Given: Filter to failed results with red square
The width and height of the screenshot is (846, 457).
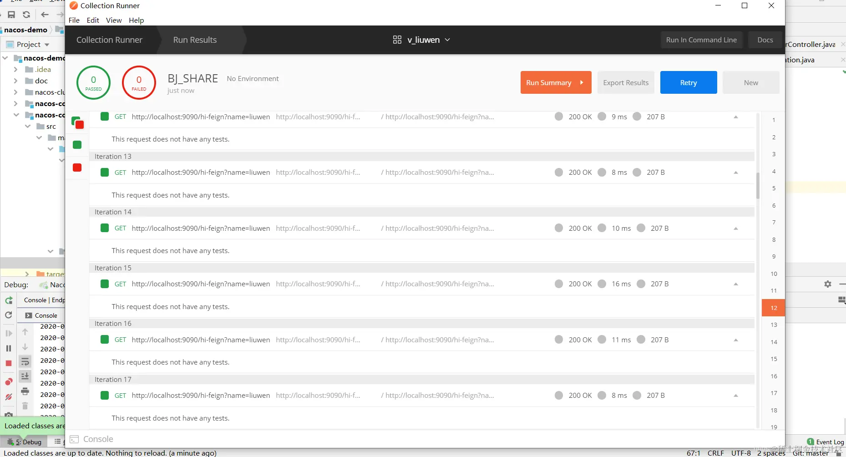Looking at the screenshot, I should tap(77, 168).
